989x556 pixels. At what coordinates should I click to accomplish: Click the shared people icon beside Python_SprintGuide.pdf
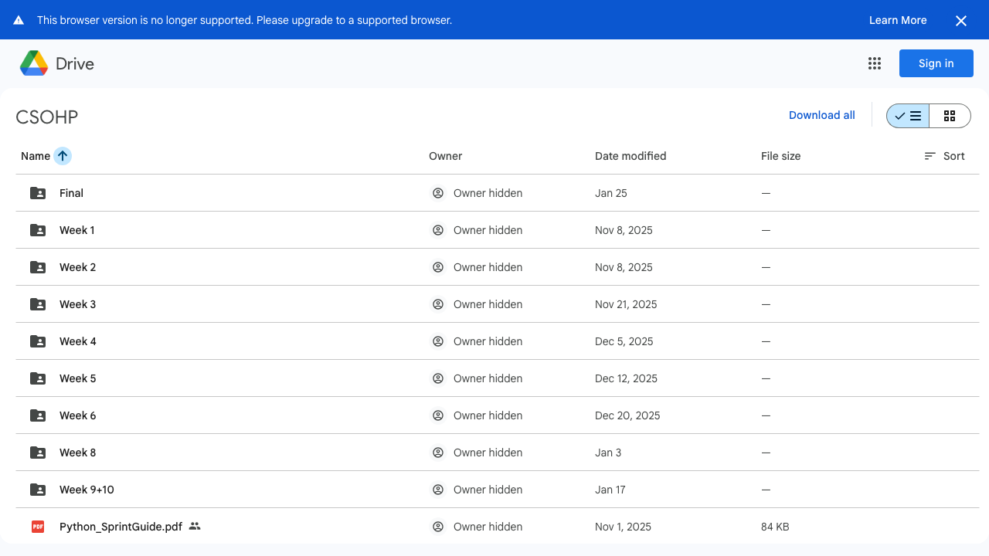pyautogui.click(x=195, y=526)
